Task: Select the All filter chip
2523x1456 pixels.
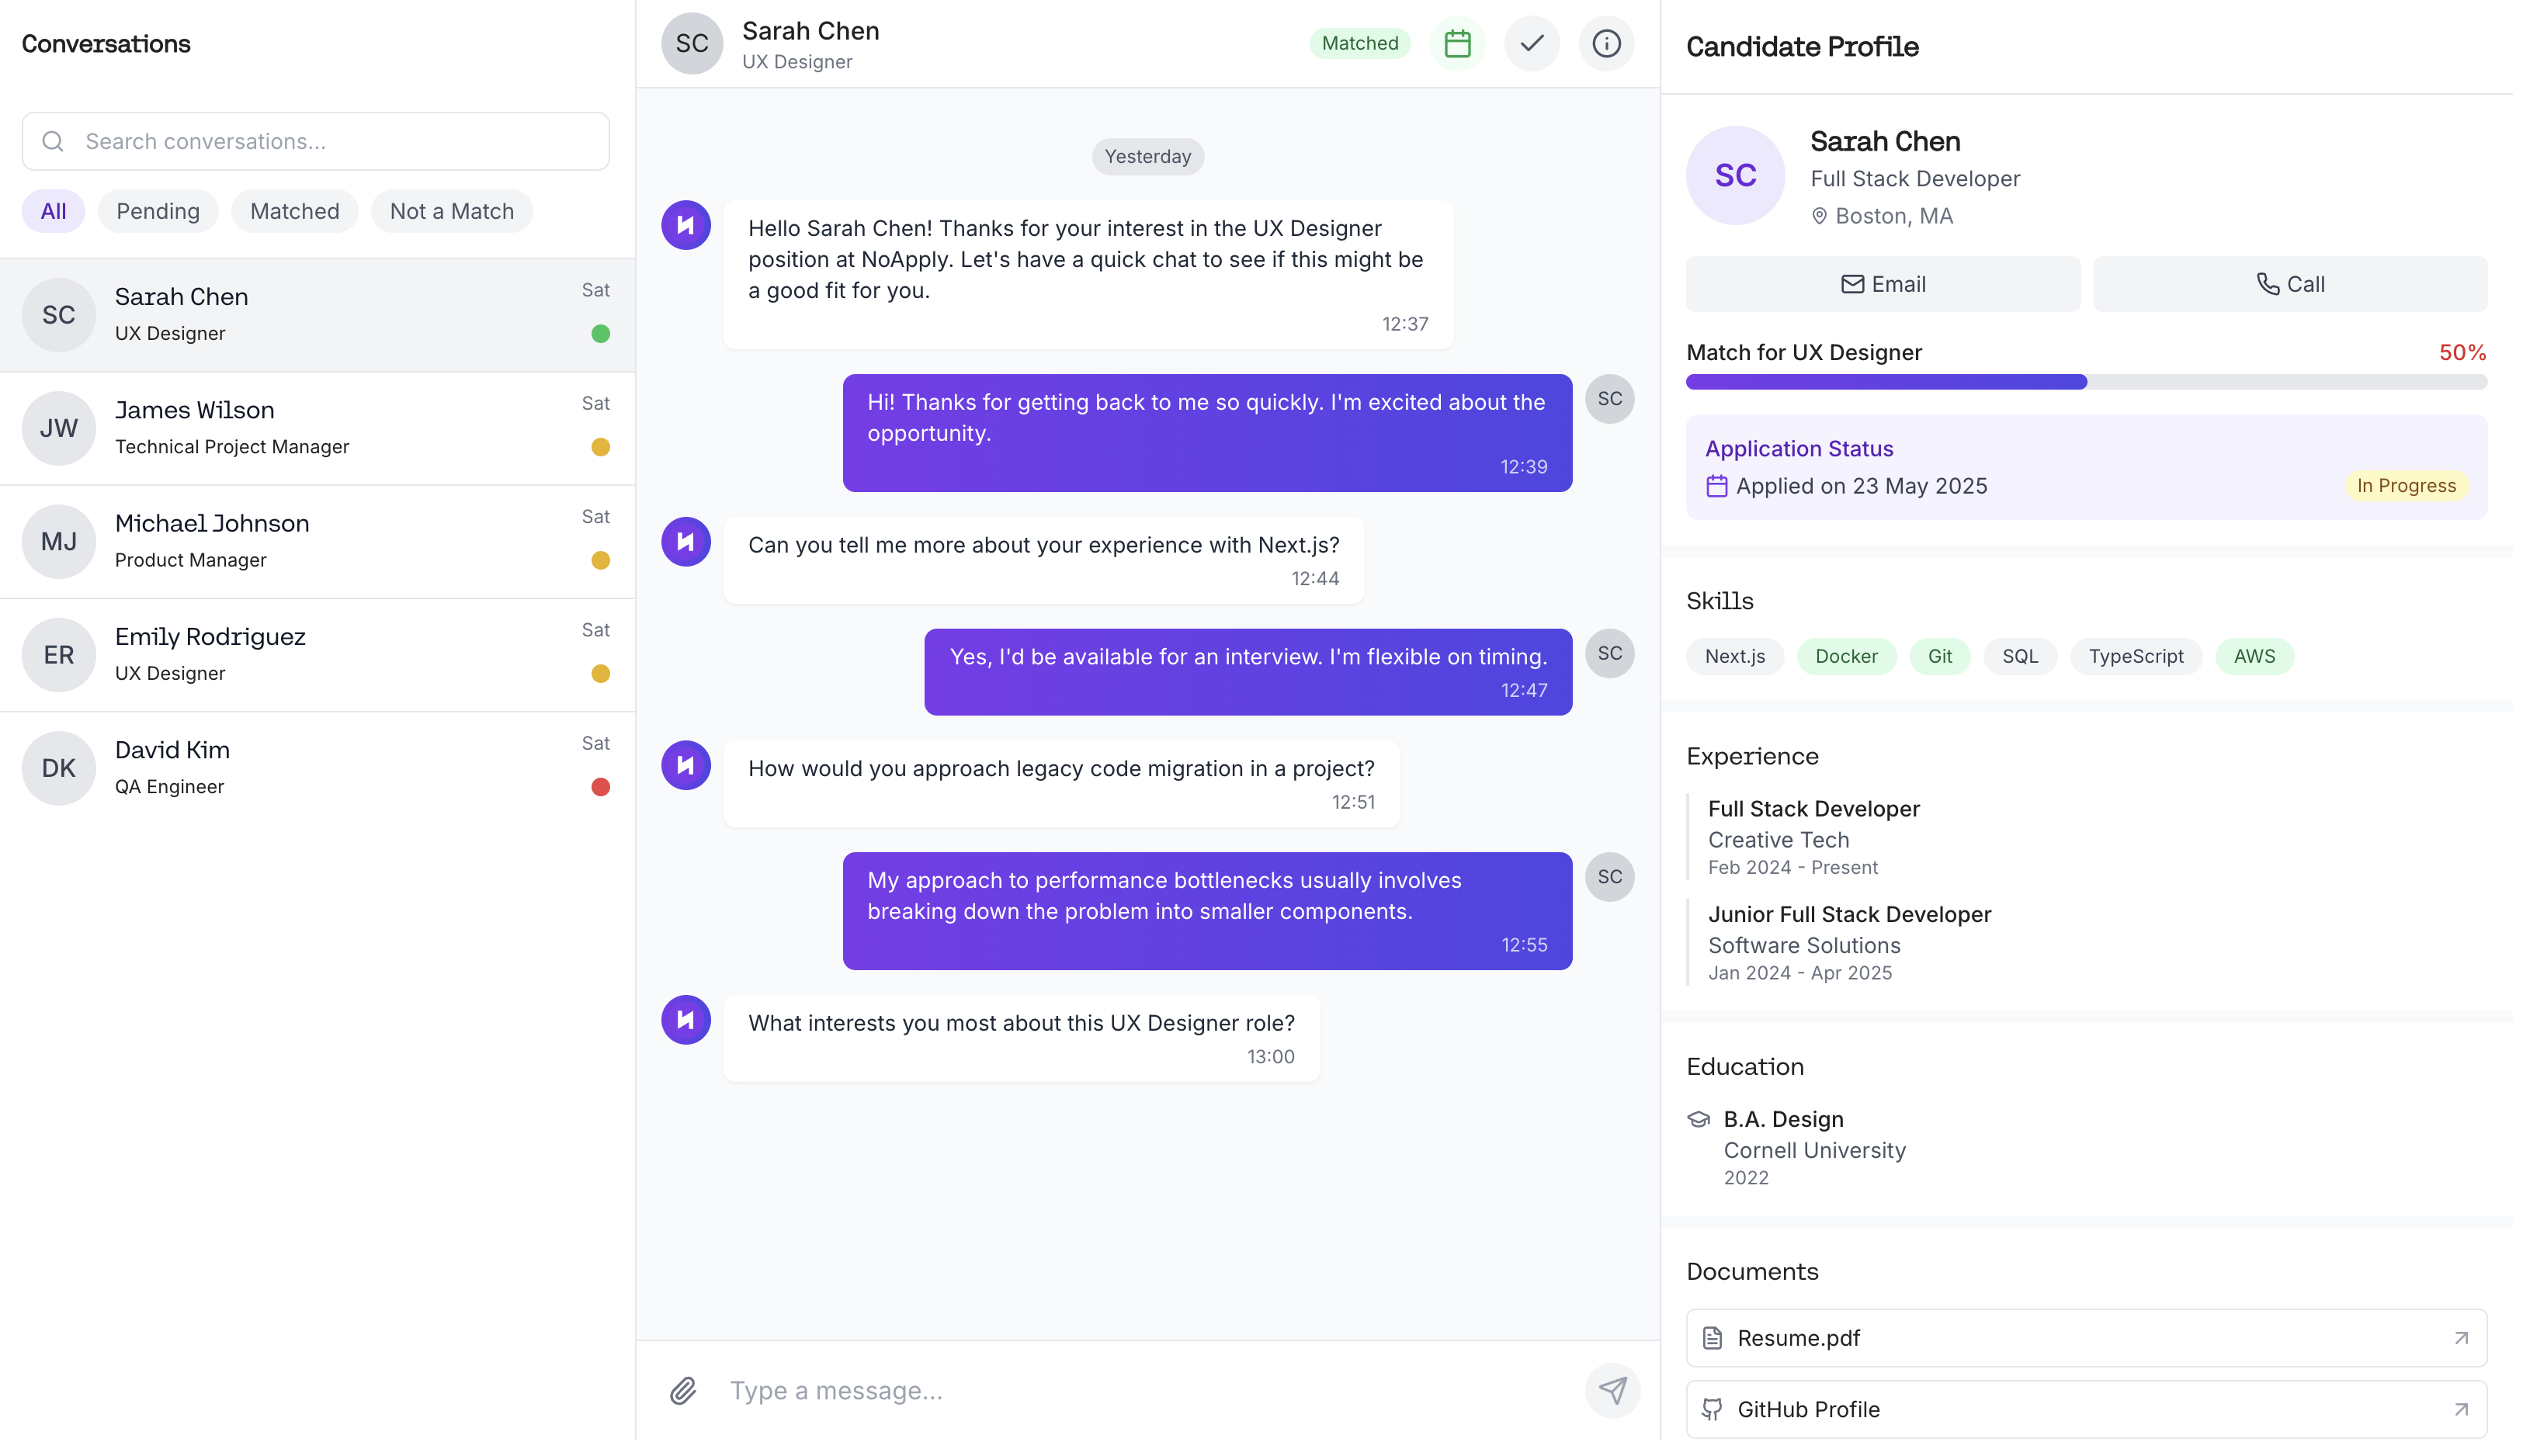Action: (53, 211)
